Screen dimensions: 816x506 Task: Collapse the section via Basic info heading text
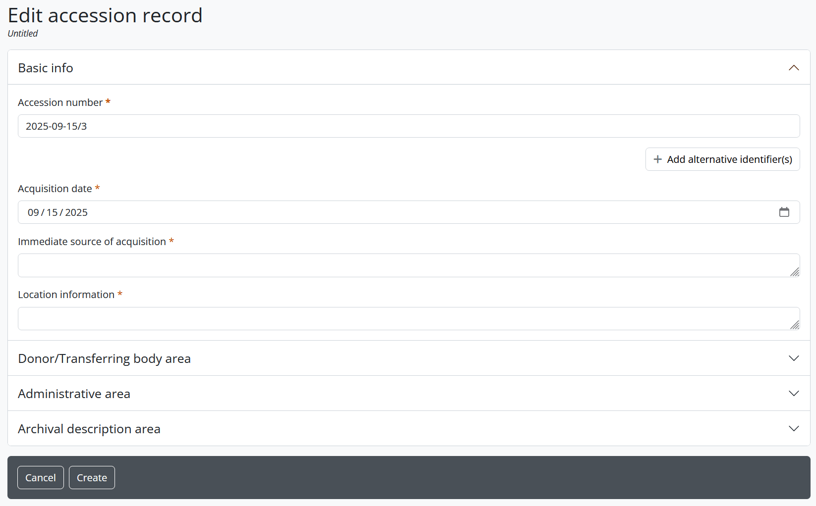click(46, 68)
